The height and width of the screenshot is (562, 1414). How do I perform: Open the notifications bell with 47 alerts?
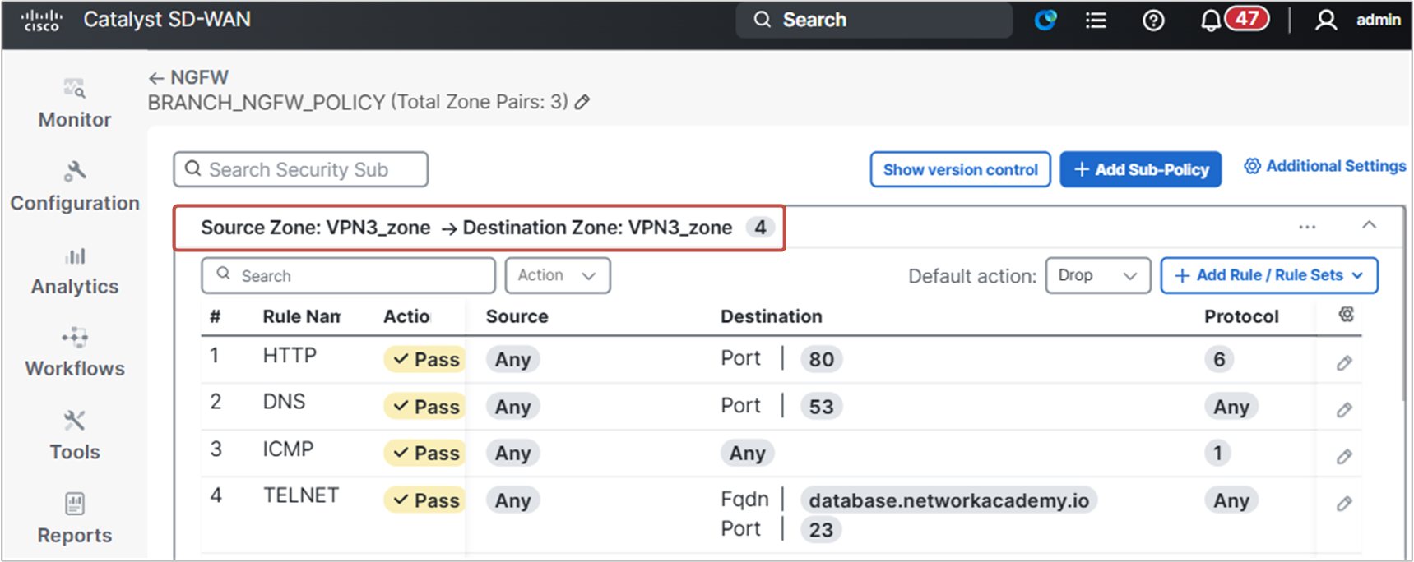pos(1233,19)
